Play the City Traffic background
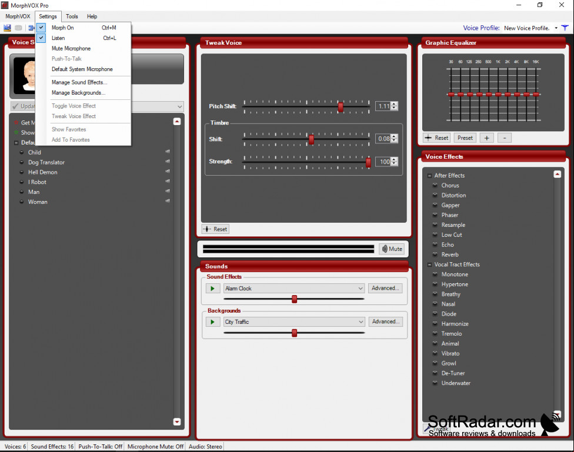This screenshot has height=452, width=574. point(212,322)
